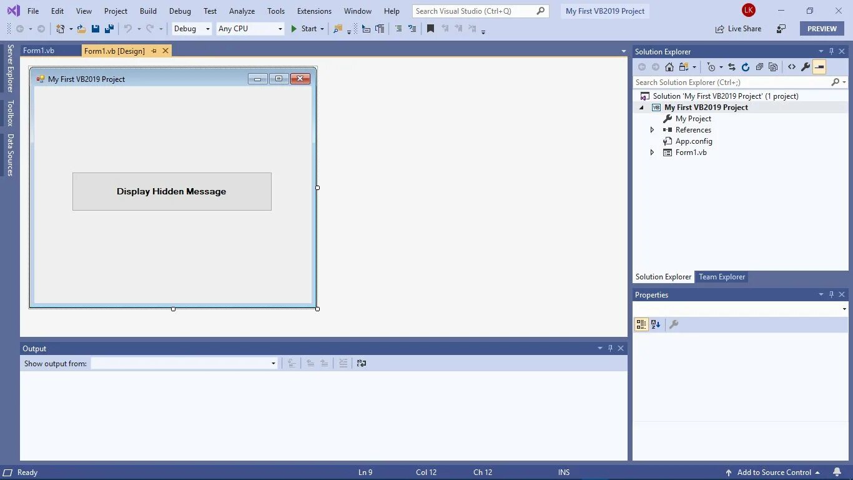This screenshot has height=480, width=853.
Task: Open the Data Sources side tab
Action: (10, 154)
